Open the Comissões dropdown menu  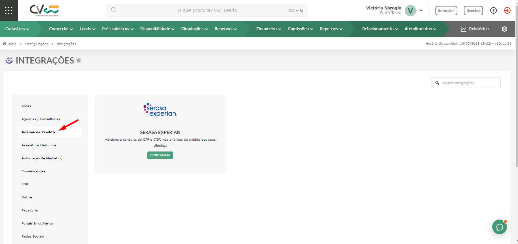tap(301, 29)
